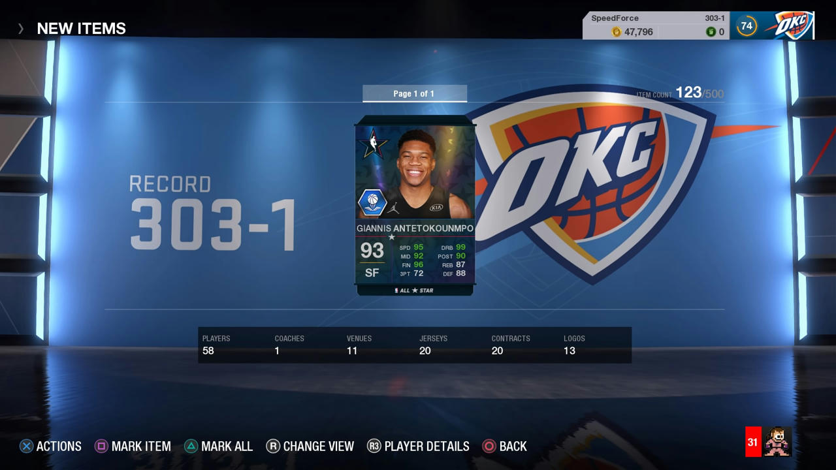Click the 3PT 72 stat on card
The height and width of the screenshot is (470, 836).
tap(411, 274)
